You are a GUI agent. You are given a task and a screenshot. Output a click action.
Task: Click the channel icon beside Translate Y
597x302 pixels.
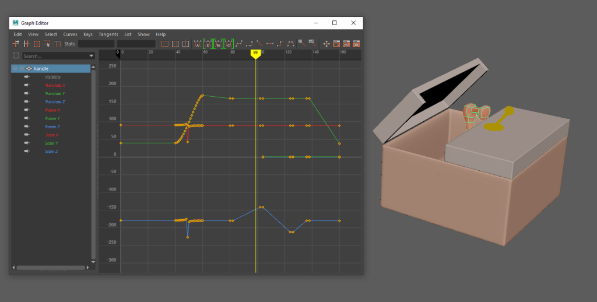[x=27, y=93]
